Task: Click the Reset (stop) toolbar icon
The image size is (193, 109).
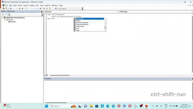Action: [x=38, y=8]
